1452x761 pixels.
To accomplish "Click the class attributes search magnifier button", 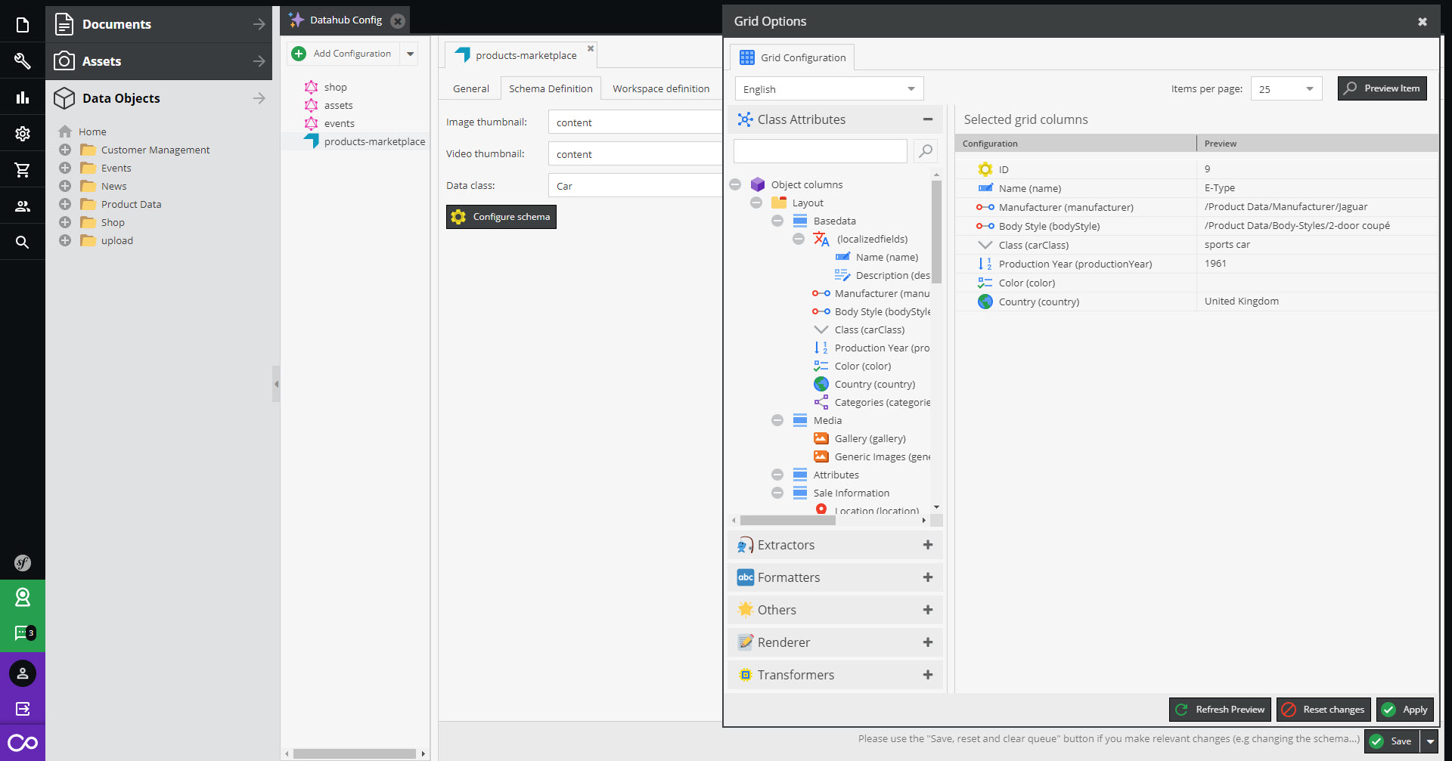I will coord(926,151).
